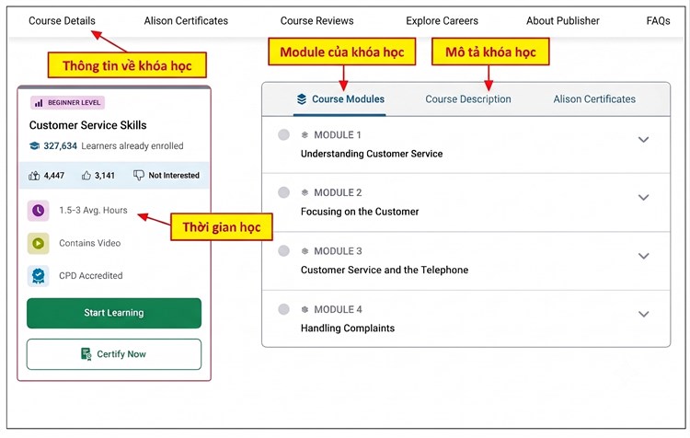Screen dimensions: 690x438
Task: Click the MODULE 2 label
Action: click(x=338, y=192)
